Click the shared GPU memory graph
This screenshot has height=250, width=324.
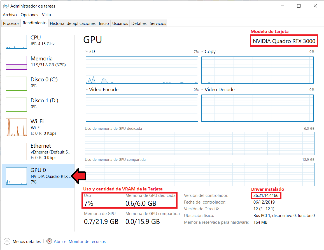pos(200,174)
